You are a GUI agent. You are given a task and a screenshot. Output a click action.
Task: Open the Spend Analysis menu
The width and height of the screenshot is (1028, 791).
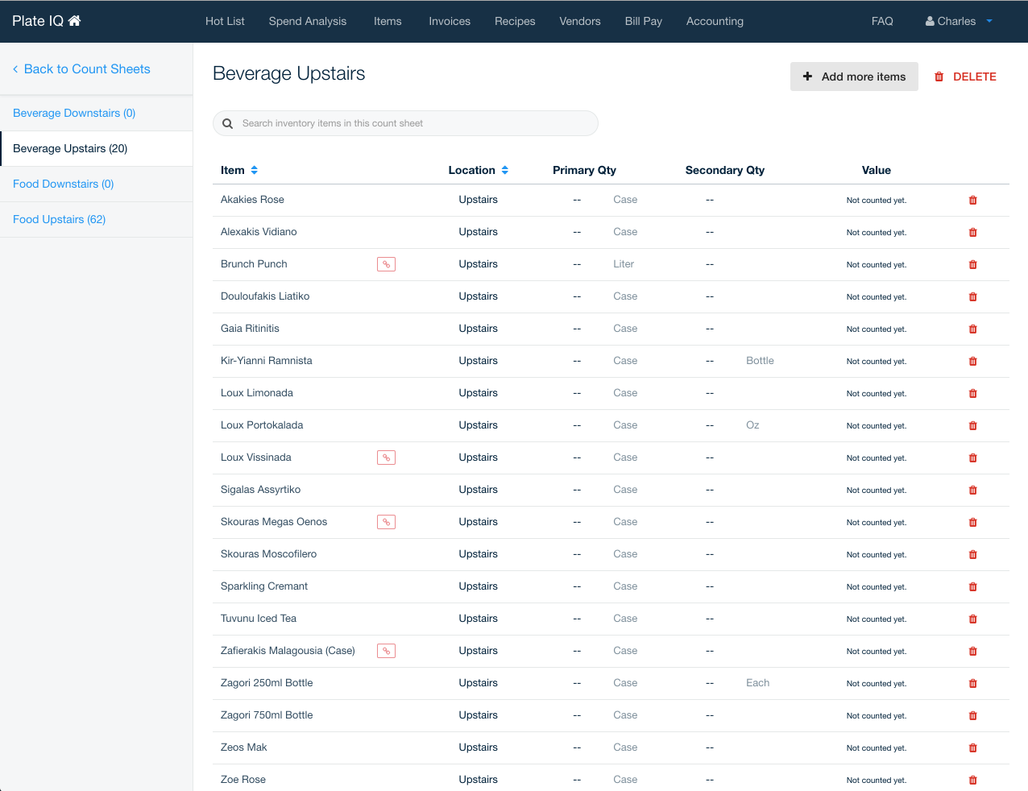point(308,21)
